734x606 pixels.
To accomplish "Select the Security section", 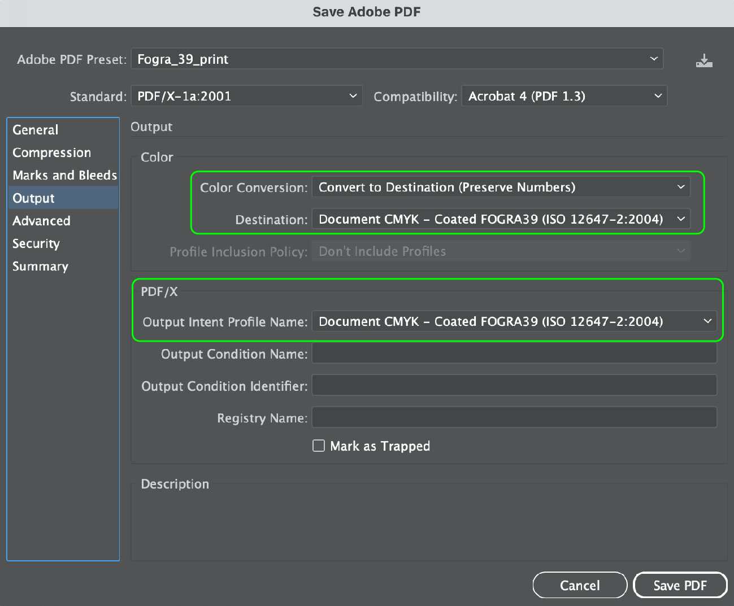I will point(63,243).
